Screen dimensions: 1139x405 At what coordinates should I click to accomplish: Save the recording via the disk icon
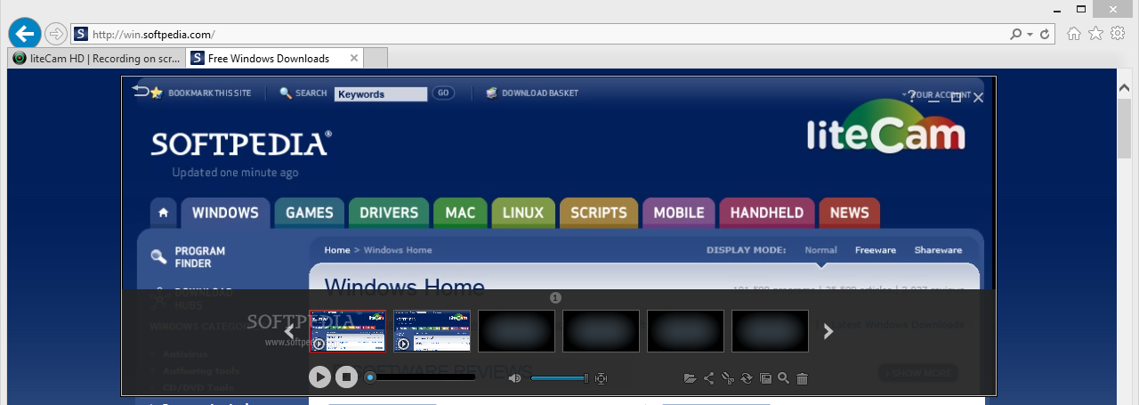(765, 378)
